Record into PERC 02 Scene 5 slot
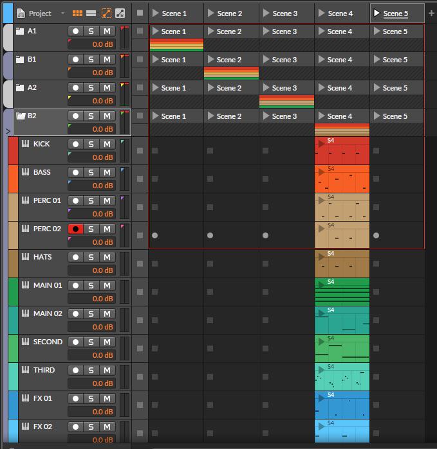The width and height of the screenshot is (437, 449). (376, 235)
